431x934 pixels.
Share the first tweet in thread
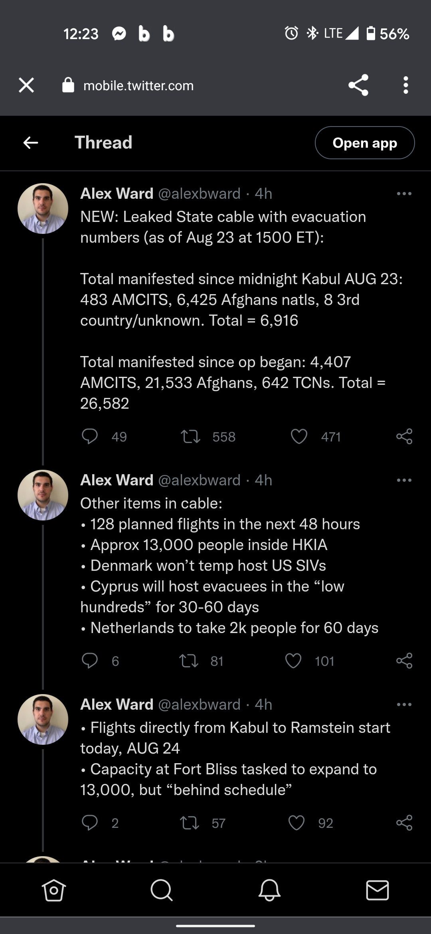[404, 437]
